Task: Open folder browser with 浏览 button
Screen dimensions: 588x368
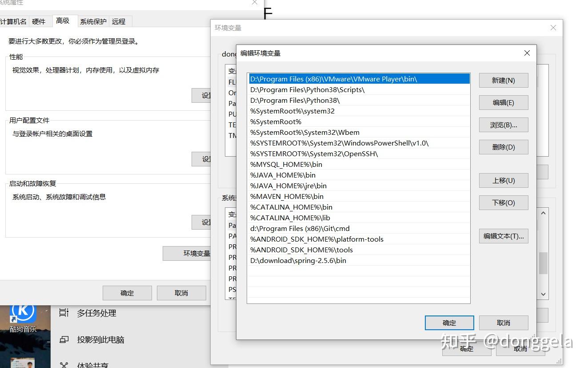Action: (x=503, y=125)
